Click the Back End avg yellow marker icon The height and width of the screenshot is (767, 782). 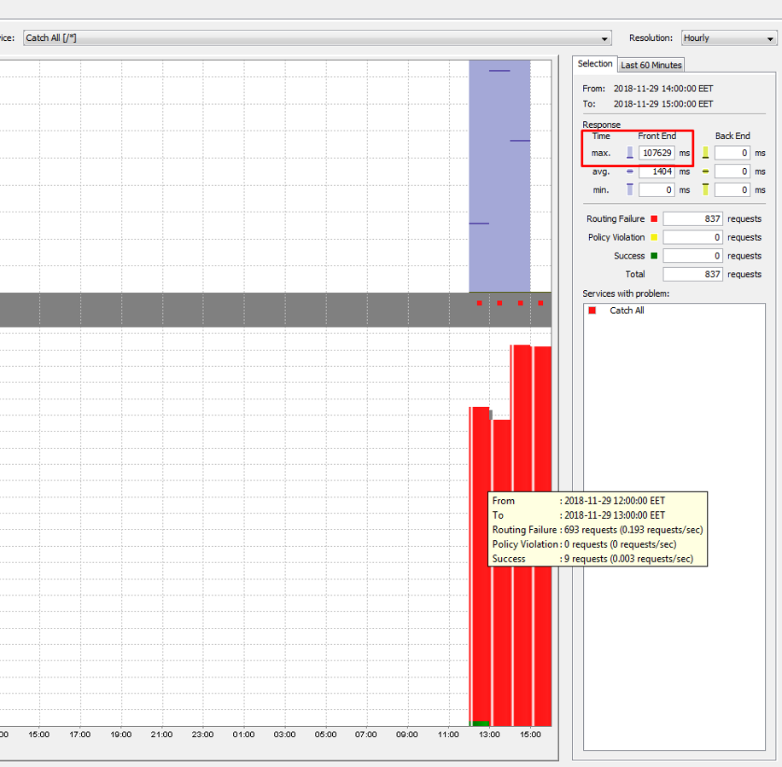pos(705,171)
